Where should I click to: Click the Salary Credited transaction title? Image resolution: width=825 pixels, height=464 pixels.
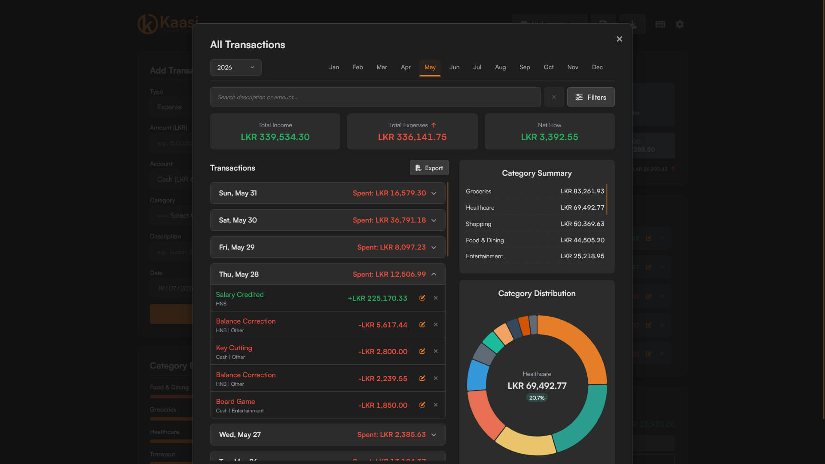click(x=239, y=295)
